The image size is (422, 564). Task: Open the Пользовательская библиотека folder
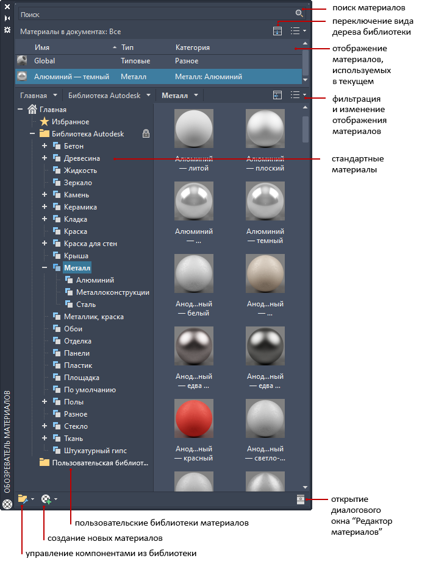pos(94,462)
